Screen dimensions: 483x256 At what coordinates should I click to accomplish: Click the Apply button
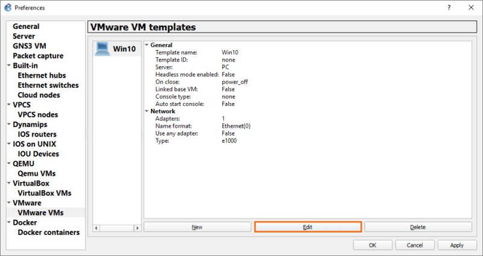pyautogui.click(x=457, y=245)
